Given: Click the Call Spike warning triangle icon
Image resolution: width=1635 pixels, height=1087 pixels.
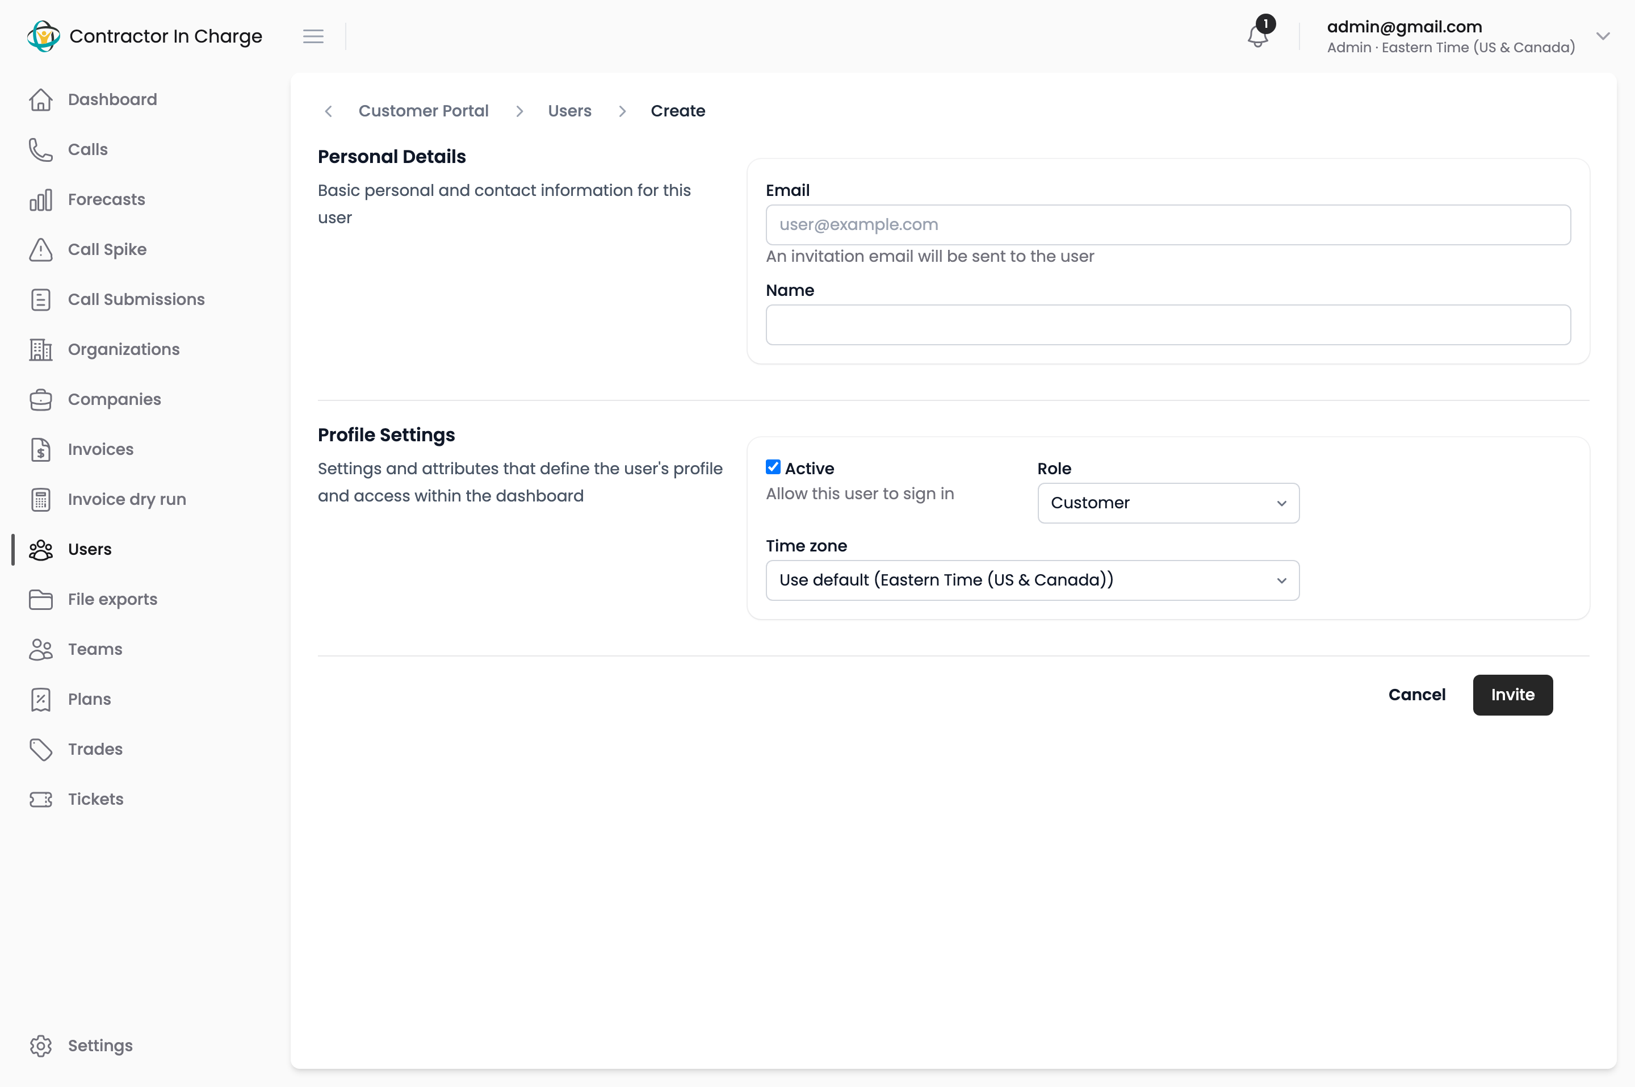Looking at the screenshot, I should pyautogui.click(x=41, y=249).
